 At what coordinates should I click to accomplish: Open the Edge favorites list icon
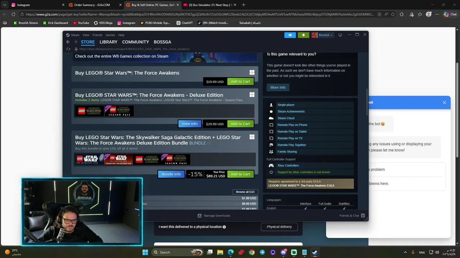(x=420, y=14)
